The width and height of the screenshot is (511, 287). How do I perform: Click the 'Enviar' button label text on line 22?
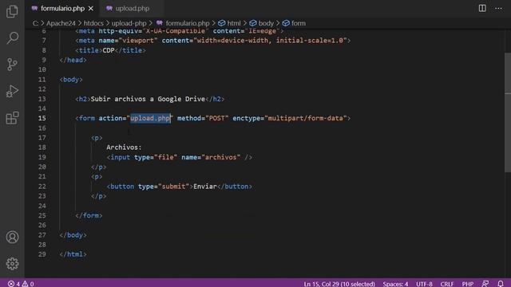point(205,187)
